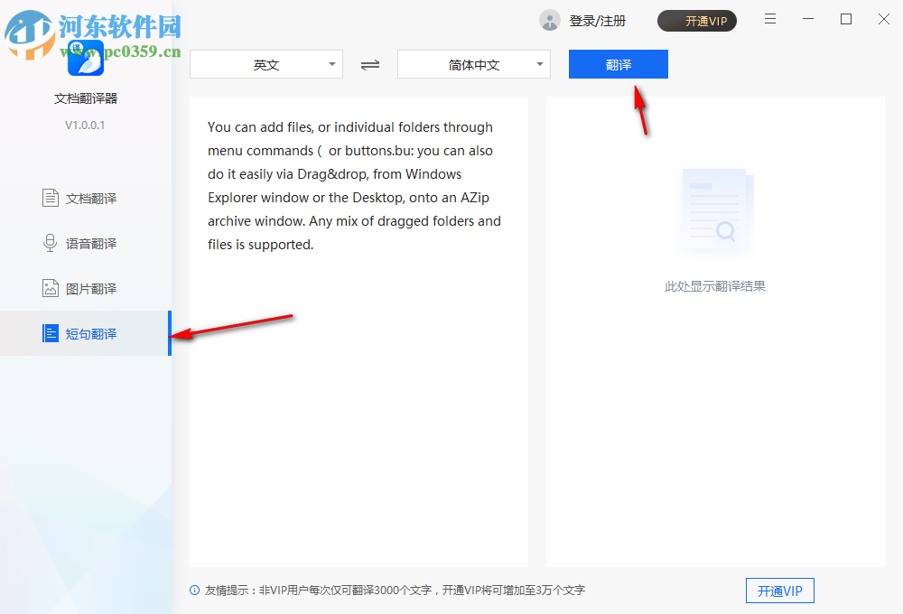Viewport: 903px width, 614px height.
Task: Expand the hamburger menu near window controls
Action: coord(769,19)
